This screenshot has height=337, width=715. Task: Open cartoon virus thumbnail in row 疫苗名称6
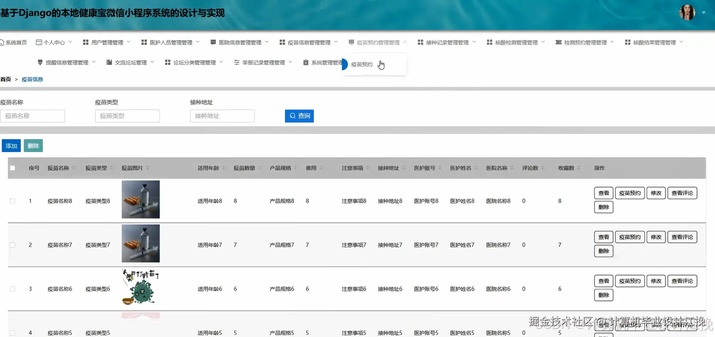click(x=141, y=287)
